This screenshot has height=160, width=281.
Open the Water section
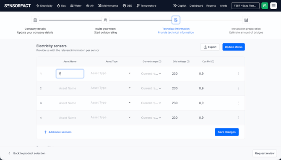[x=76, y=6]
